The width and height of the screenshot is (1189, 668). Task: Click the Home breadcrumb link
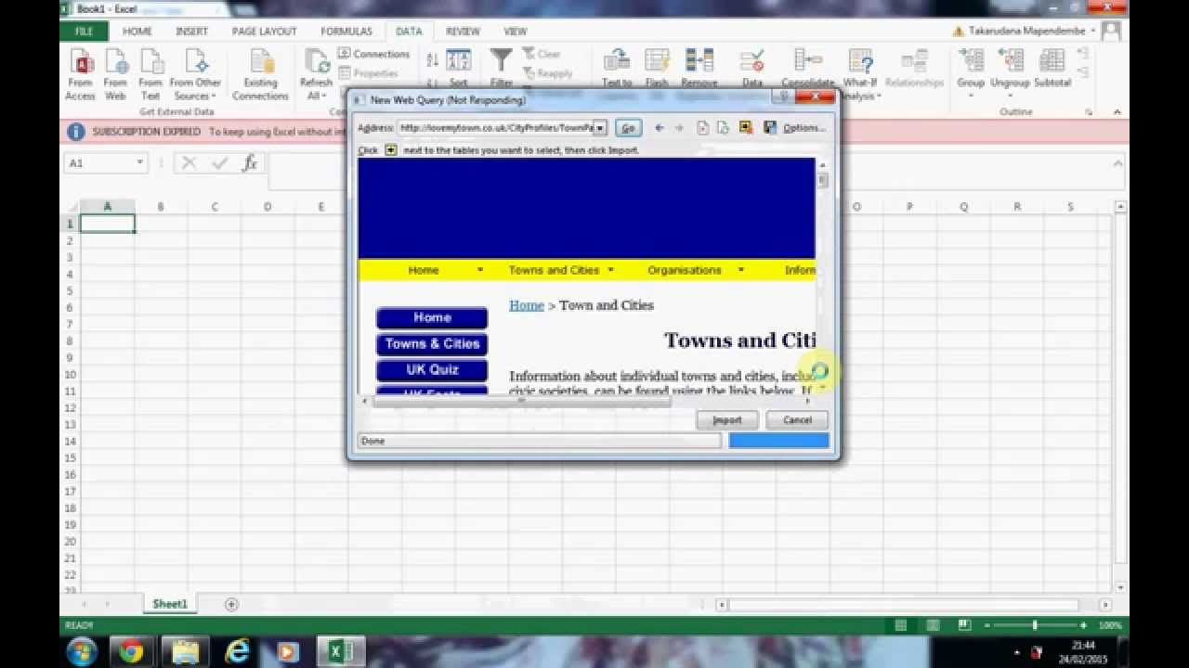[x=526, y=305]
